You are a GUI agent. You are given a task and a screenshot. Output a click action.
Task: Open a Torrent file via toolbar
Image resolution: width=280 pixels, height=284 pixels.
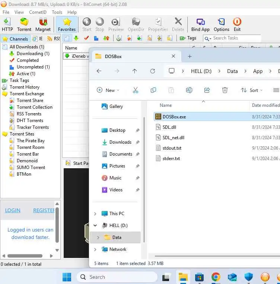pos(24,25)
